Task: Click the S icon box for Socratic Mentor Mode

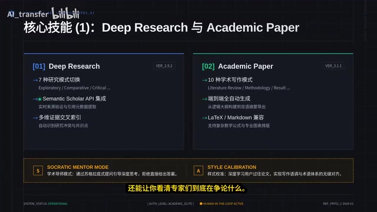Action: click(38, 171)
